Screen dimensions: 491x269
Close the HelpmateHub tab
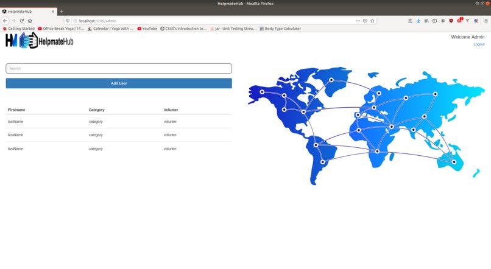click(x=52, y=12)
